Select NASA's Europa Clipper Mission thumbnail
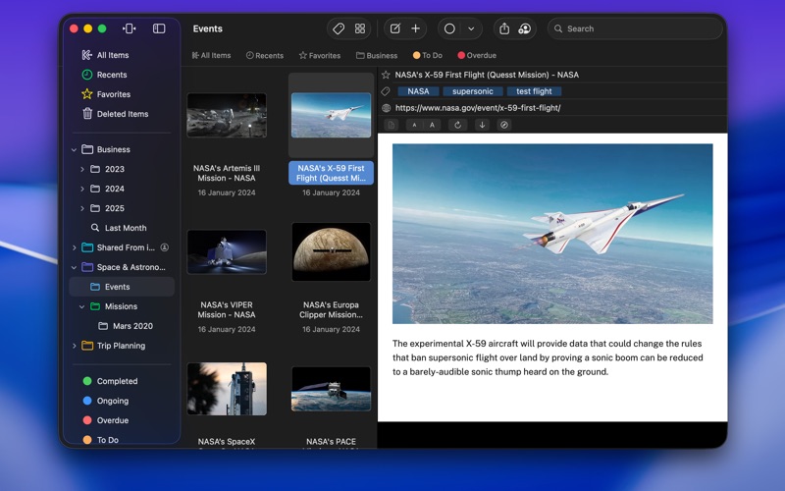The width and height of the screenshot is (785, 491). [x=331, y=251]
